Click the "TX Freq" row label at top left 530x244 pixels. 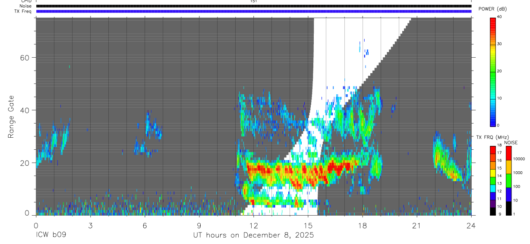click(x=23, y=11)
